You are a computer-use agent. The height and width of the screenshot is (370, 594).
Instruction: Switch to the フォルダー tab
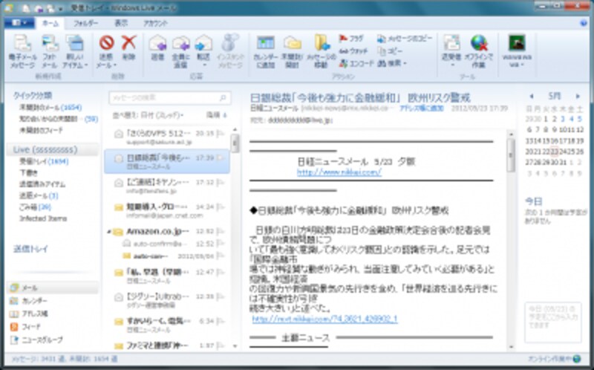(x=85, y=23)
